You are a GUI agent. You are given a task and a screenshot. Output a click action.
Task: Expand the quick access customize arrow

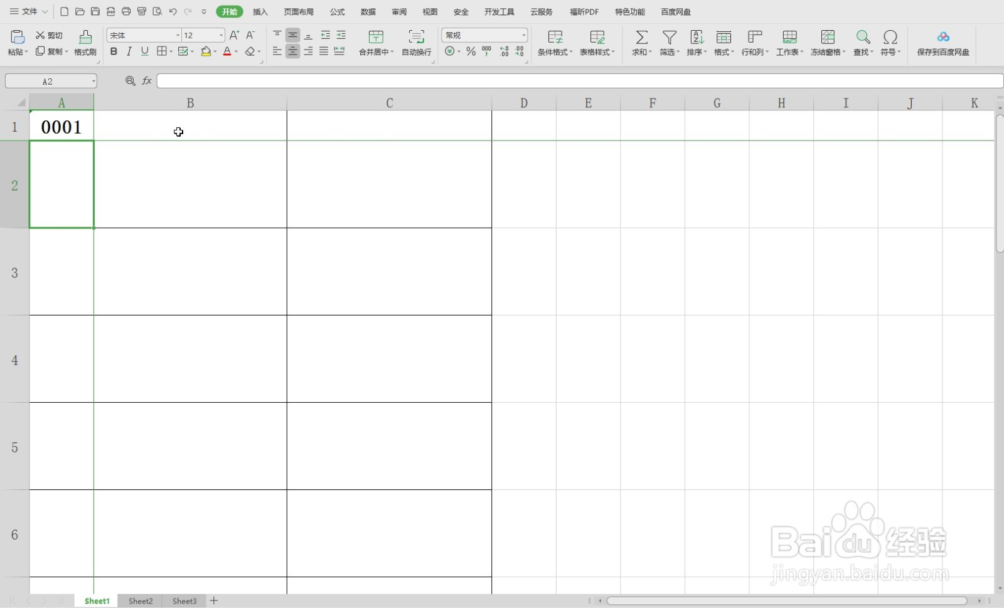point(204,11)
